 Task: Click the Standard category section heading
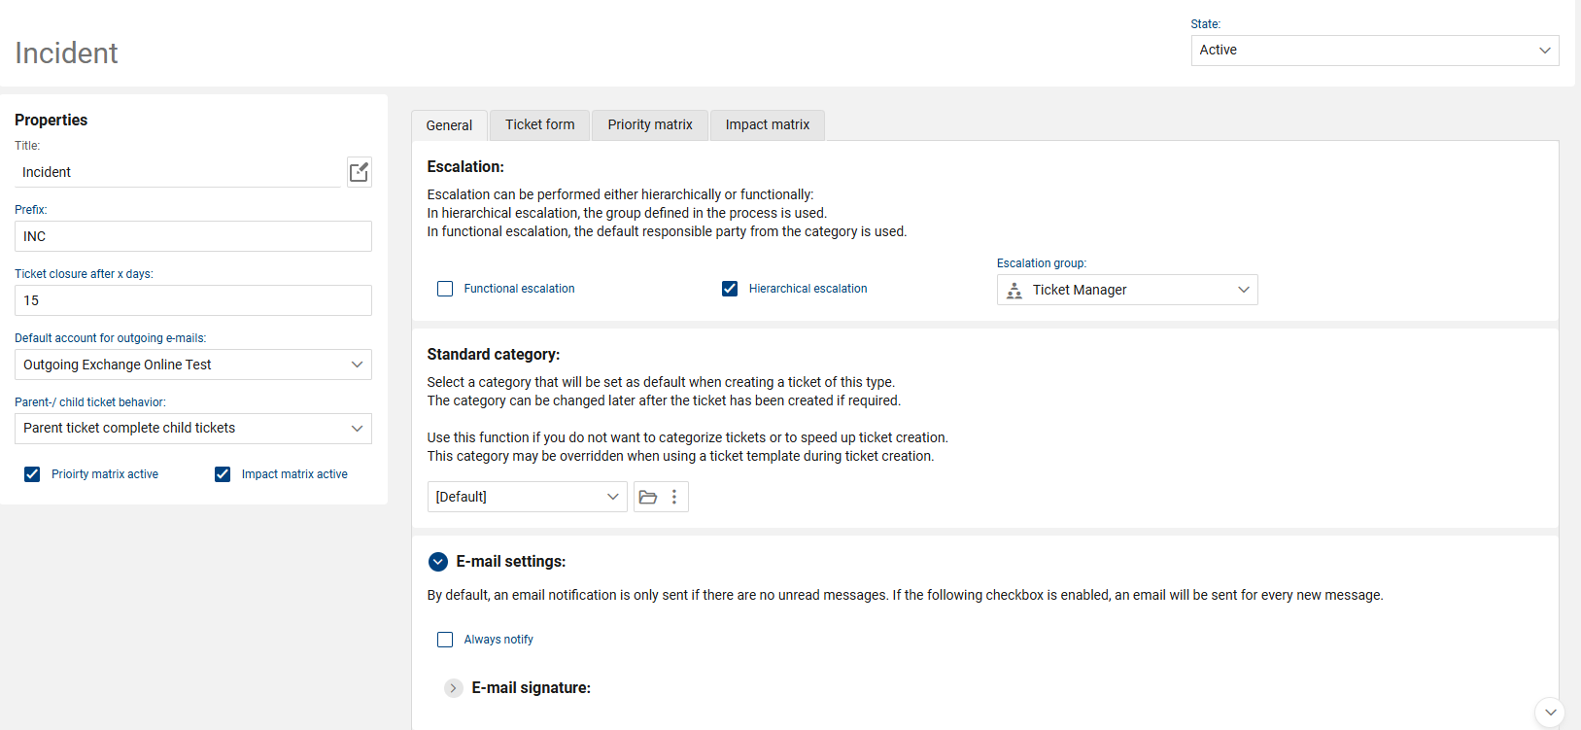[494, 355]
